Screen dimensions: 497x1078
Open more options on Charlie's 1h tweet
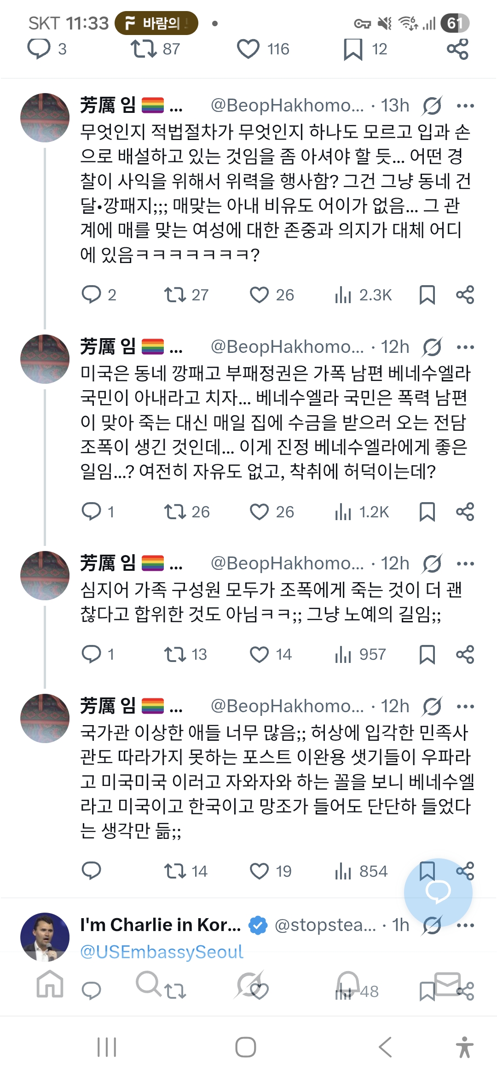pyautogui.click(x=465, y=925)
